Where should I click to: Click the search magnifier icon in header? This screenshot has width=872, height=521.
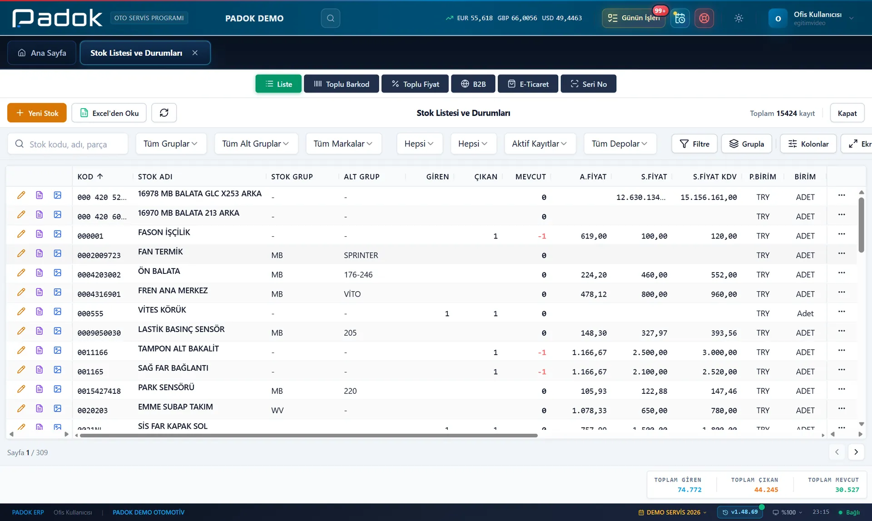tap(330, 18)
